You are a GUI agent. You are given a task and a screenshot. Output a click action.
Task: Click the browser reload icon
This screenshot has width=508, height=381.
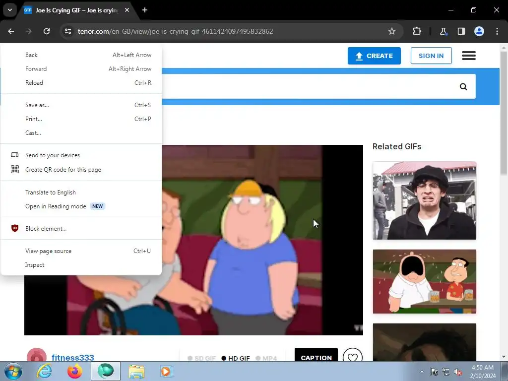pos(47,31)
